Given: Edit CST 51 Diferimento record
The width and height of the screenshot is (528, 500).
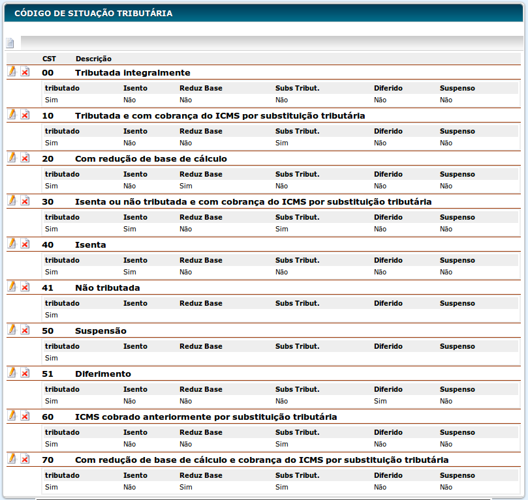Looking at the screenshot, I should point(12,373).
